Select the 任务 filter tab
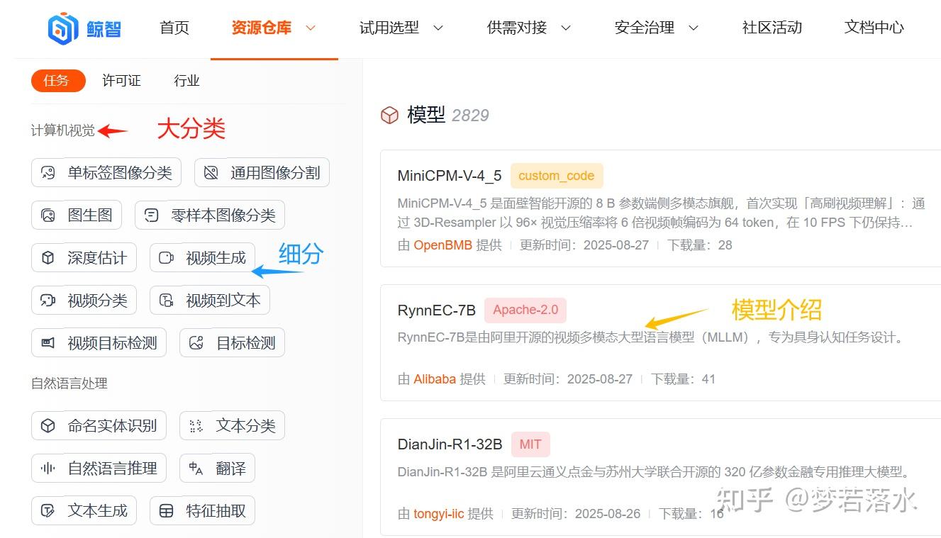The image size is (941, 538). 58,81
